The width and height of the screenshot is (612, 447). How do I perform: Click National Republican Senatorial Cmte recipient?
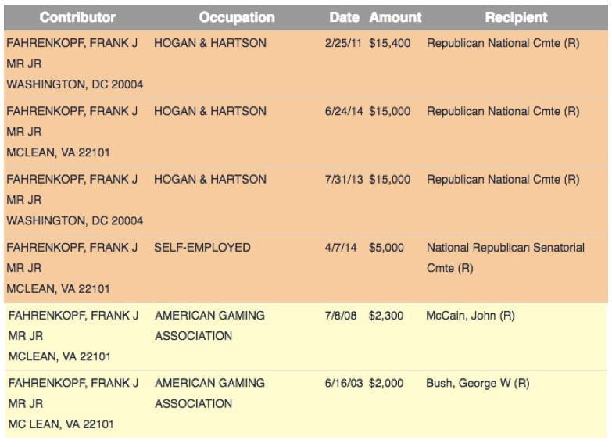(505, 257)
